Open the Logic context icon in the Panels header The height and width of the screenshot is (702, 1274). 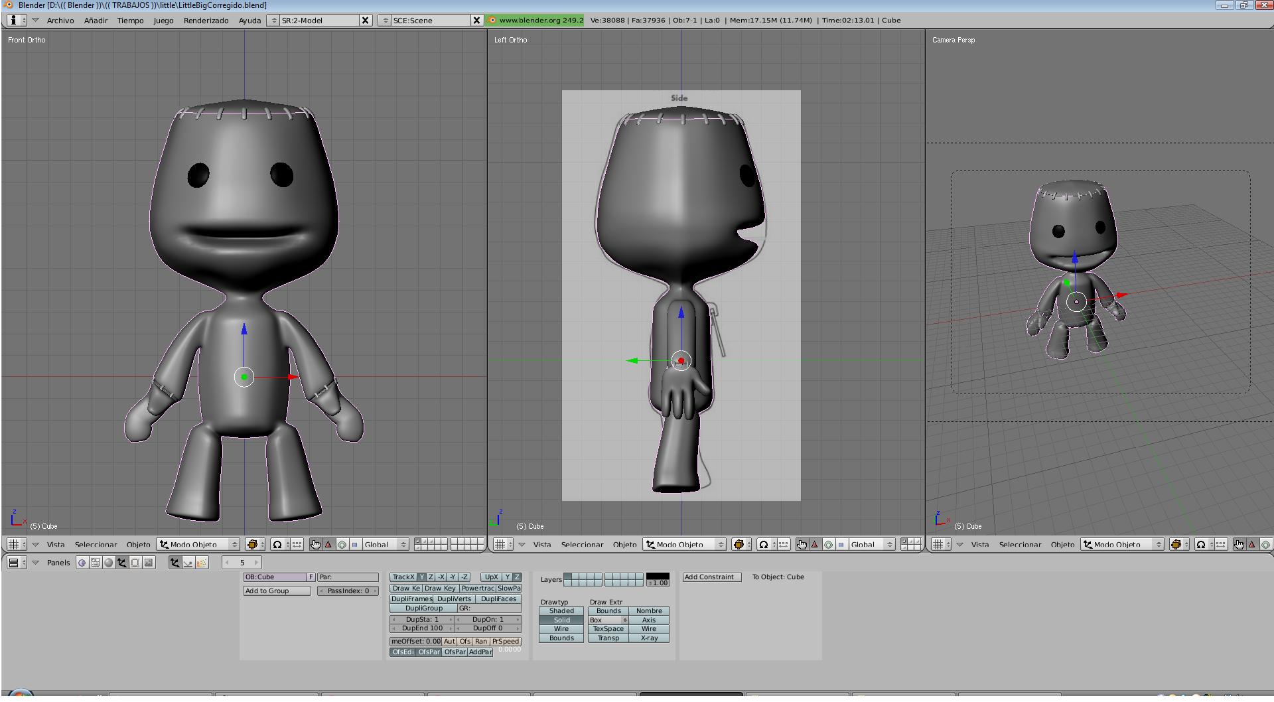[82, 563]
